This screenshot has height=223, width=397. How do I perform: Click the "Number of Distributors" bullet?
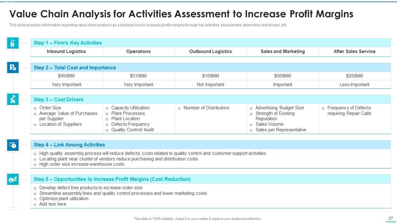click(206, 108)
